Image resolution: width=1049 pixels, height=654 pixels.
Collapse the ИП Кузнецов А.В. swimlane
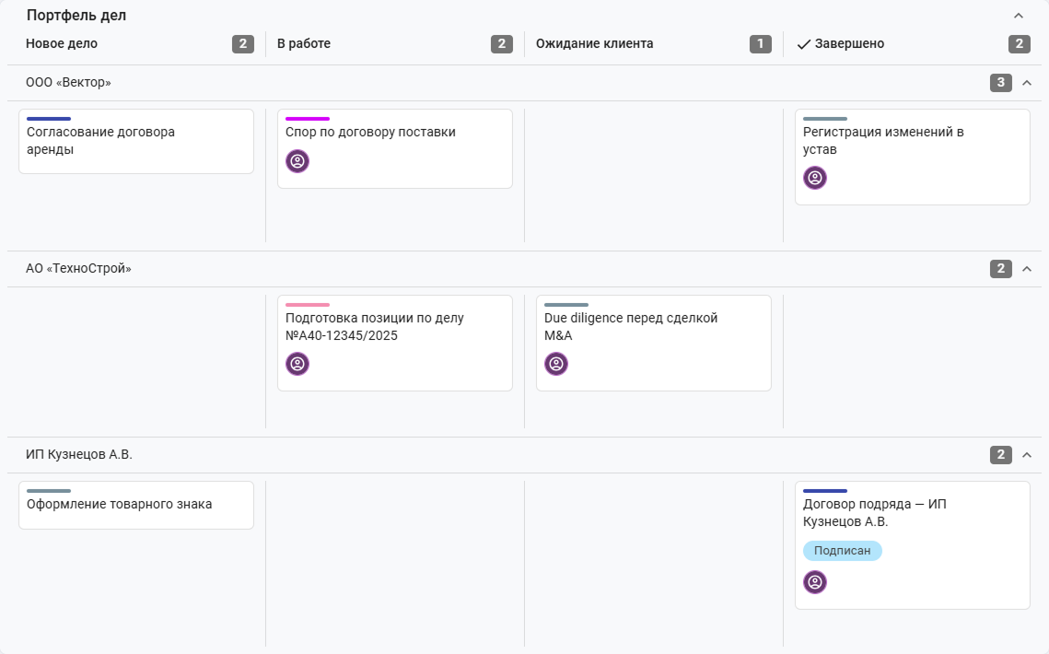point(1027,455)
